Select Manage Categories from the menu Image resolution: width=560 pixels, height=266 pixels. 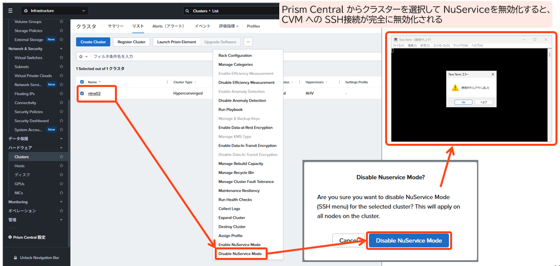(235, 64)
